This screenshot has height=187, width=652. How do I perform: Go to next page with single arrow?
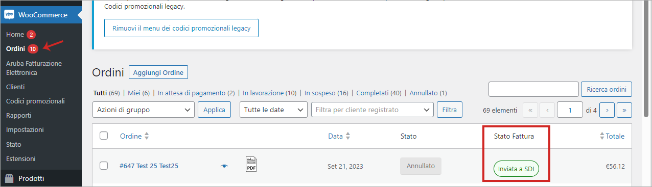(607, 110)
